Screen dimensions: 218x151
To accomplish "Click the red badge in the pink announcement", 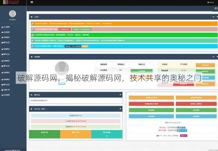I will [65, 29].
